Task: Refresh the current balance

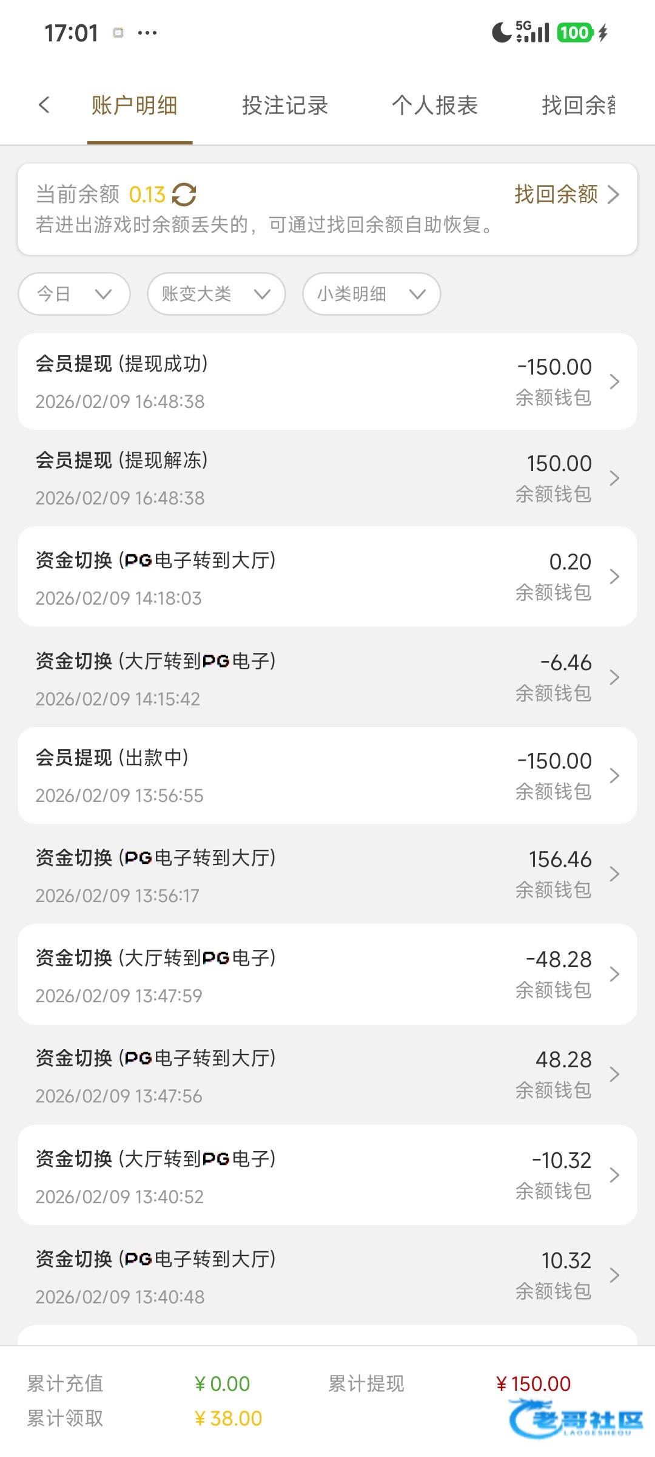Action: (x=184, y=195)
